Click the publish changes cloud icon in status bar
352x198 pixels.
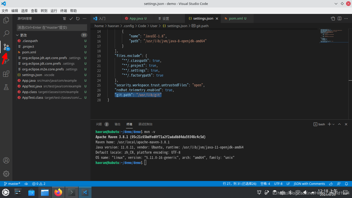coord(26,184)
